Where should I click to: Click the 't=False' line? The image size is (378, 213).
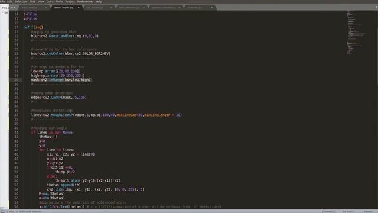tap(30, 14)
